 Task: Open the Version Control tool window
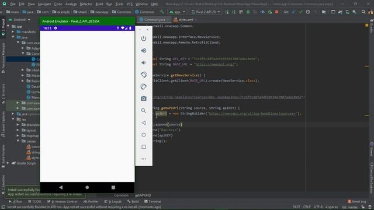click(63, 201)
